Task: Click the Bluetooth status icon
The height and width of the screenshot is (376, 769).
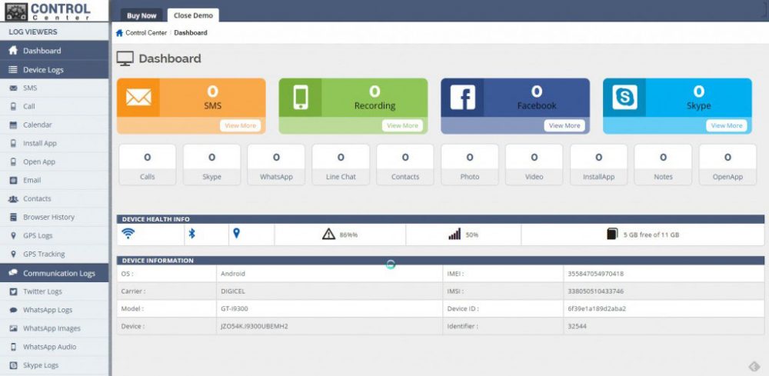Action: tap(193, 234)
